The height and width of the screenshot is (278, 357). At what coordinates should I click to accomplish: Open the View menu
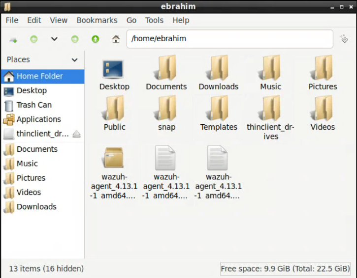[59, 20]
